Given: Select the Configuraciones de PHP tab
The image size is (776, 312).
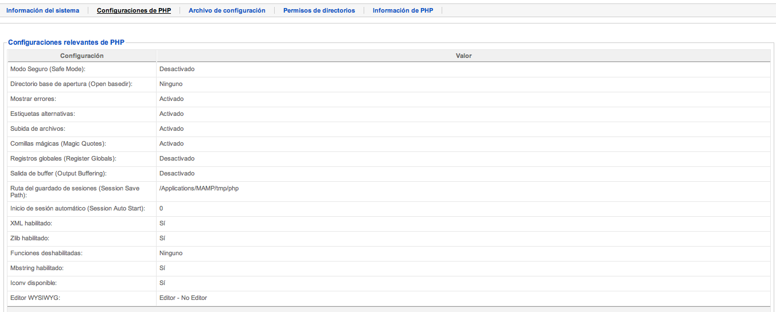Looking at the screenshot, I should point(134,10).
